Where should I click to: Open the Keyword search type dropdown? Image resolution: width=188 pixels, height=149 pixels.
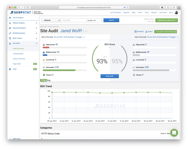pos(51,20)
